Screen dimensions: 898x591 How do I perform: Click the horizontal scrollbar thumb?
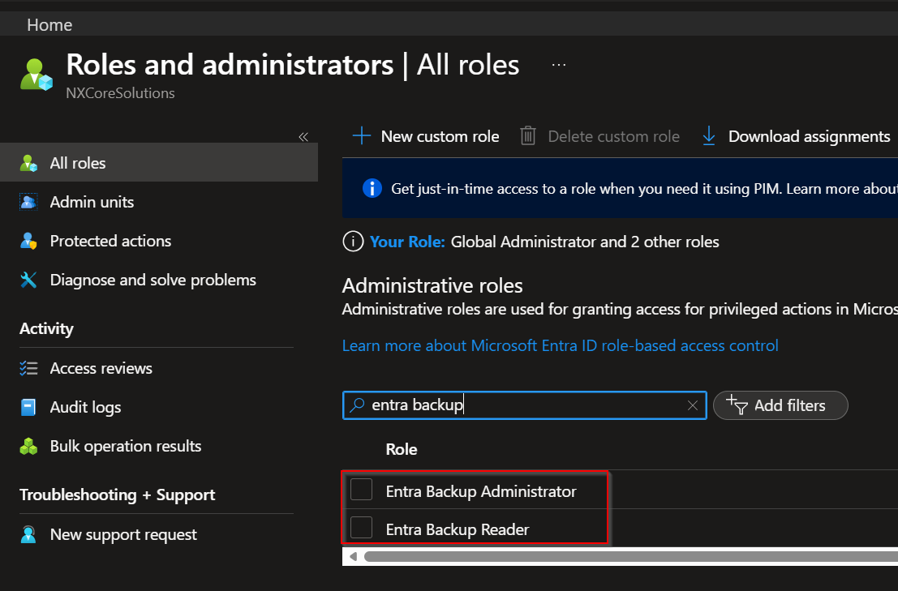(x=630, y=556)
